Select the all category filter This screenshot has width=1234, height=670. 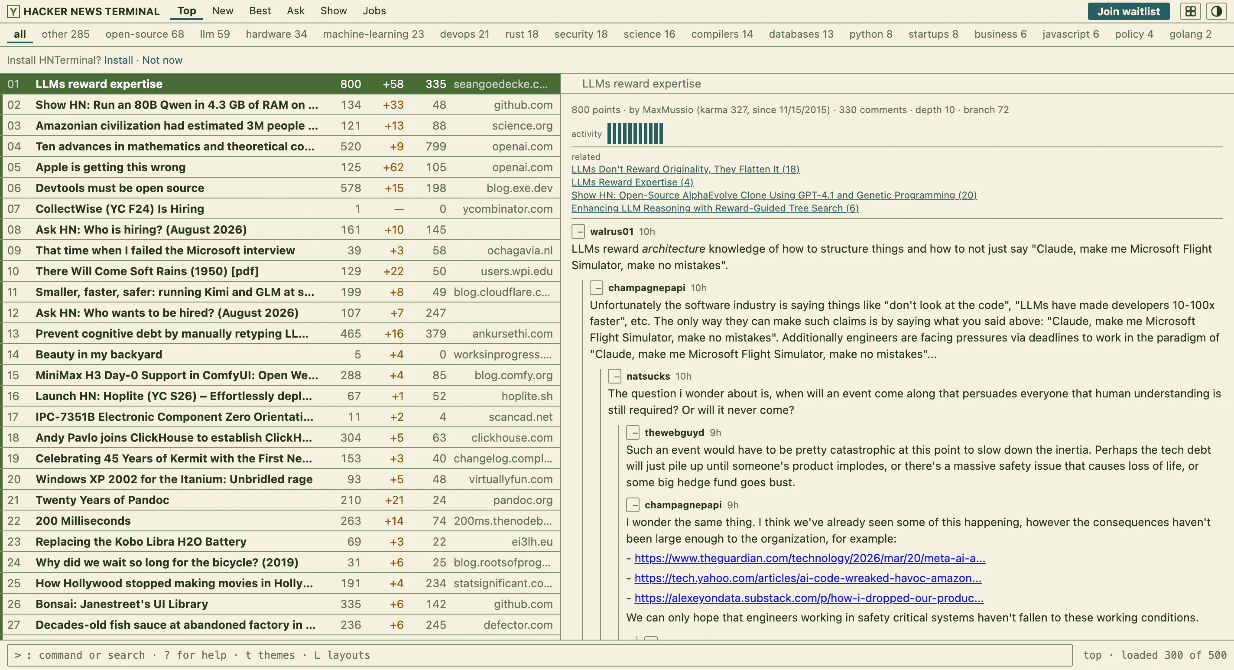tap(19, 34)
